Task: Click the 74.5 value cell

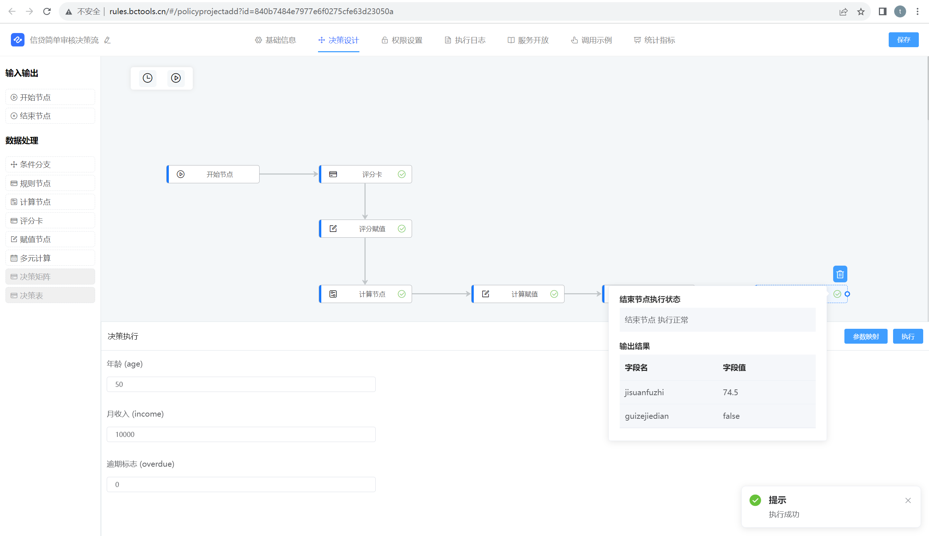Action: (x=730, y=392)
